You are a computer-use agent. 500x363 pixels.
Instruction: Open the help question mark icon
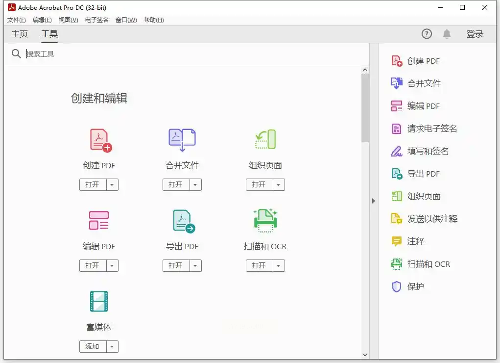[427, 34]
